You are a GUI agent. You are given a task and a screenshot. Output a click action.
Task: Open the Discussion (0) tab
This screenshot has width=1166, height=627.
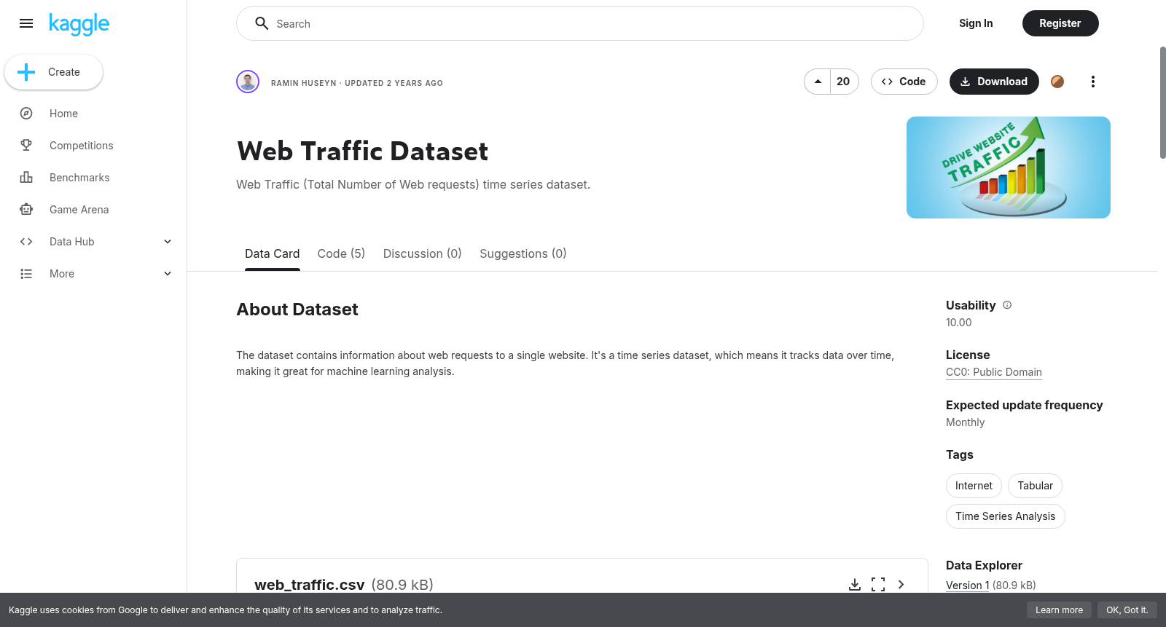click(423, 253)
